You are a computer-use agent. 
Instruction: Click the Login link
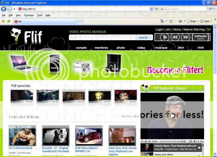[x=159, y=29]
